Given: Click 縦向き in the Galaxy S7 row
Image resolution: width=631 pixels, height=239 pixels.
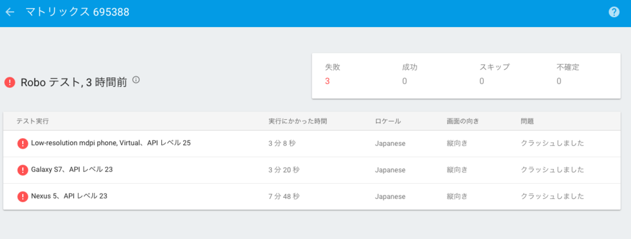Looking at the screenshot, I should pyautogui.click(x=457, y=170).
